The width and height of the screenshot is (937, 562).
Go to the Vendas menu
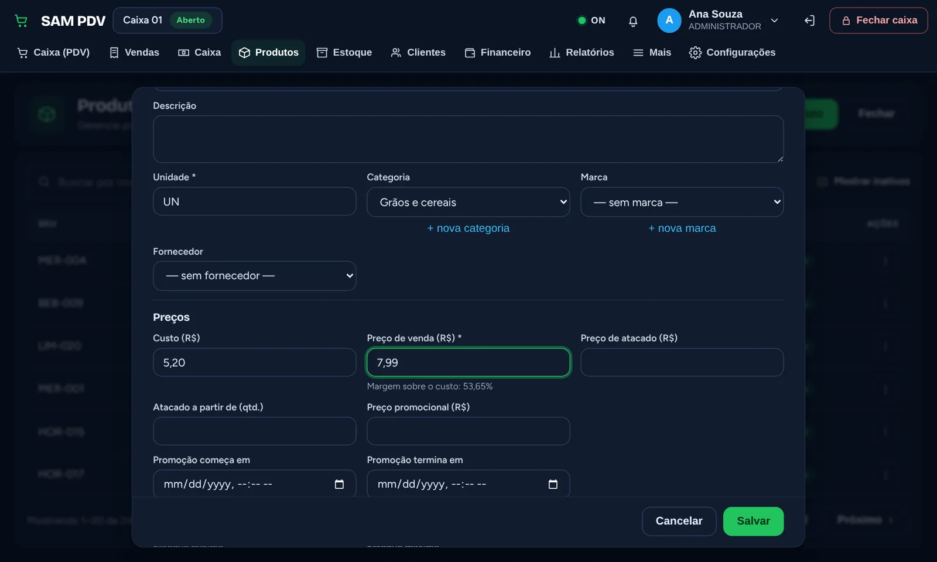click(134, 53)
